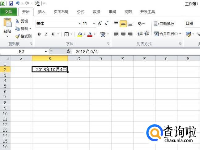
Task: Switch to the View (视图) tab
Action: pyautogui.click(x=128, y=12)
